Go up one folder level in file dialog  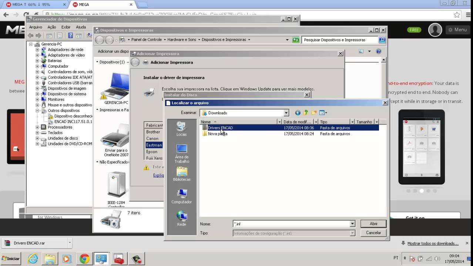pos(306,113)
